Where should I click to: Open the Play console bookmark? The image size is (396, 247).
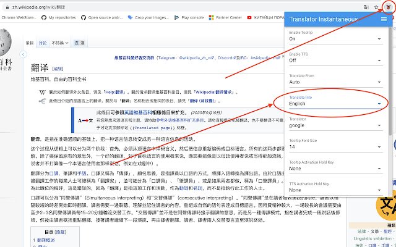point(189,18)
